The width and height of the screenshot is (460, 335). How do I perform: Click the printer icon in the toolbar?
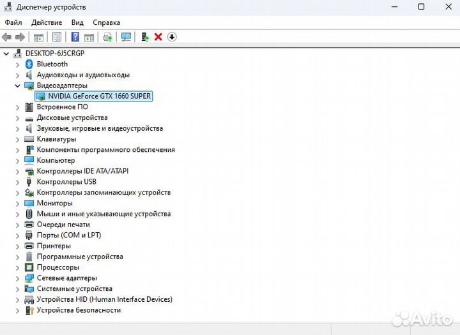107,37
